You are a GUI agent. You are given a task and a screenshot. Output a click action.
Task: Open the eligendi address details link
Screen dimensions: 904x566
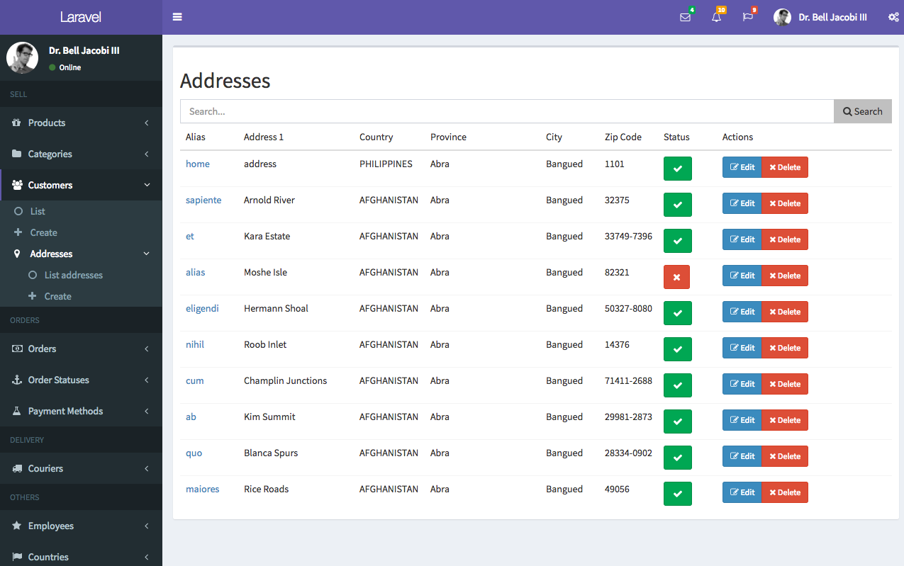pyautogui.click(x=202, y=308)
